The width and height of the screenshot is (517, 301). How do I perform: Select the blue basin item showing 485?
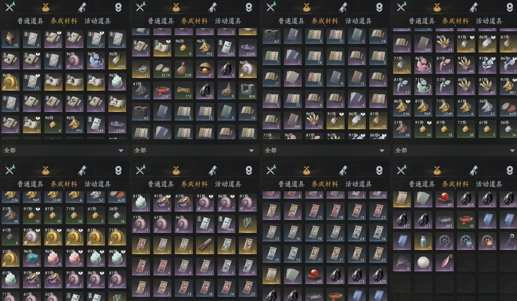(x=445, y=220)
